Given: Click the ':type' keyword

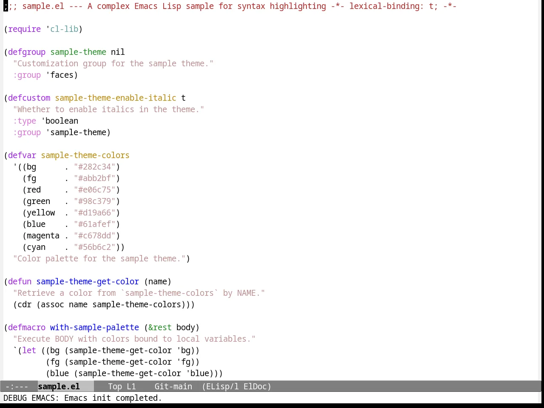Looking at the screenshot, I should [x=24, y=121].
